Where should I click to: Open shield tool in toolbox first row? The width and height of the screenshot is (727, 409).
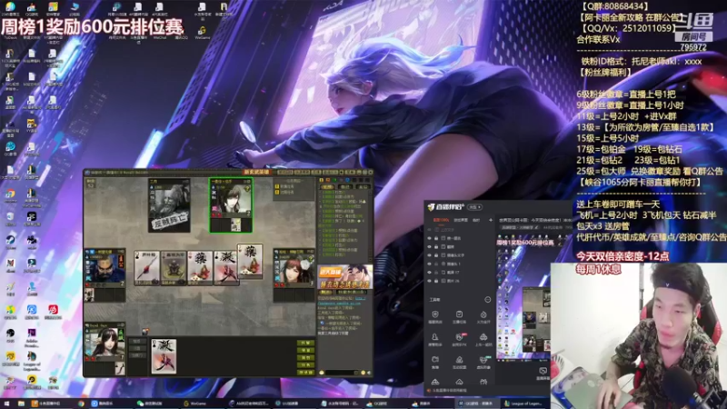435,316
